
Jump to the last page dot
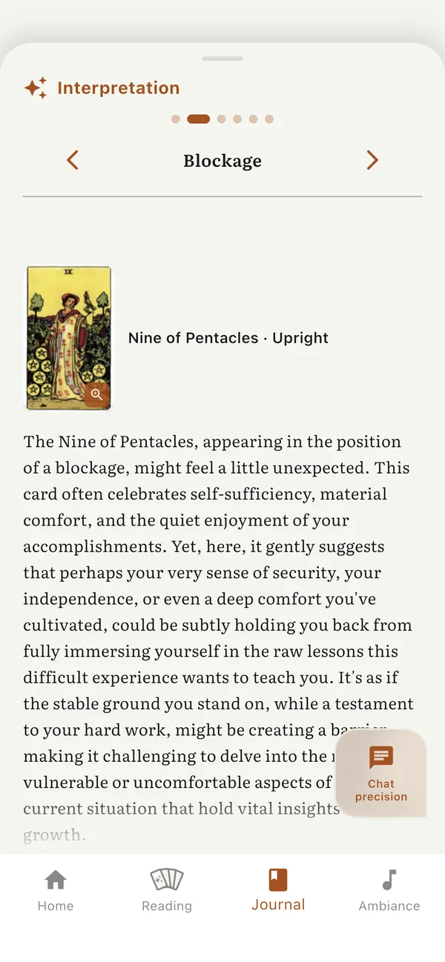pyautogui.click(x=269, y=119)
